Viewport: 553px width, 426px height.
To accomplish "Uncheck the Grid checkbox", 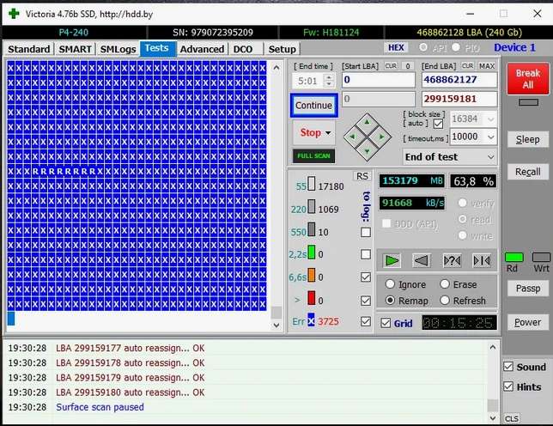I will point(385,323).
